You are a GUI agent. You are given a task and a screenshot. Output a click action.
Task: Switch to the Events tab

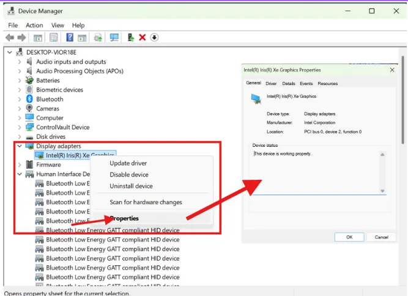click(306, 84)
